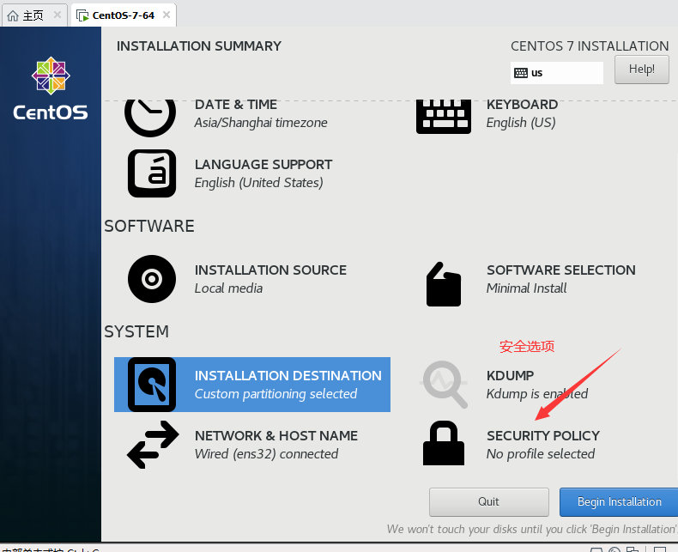Select DATE & TIME label

coord(236,105)
